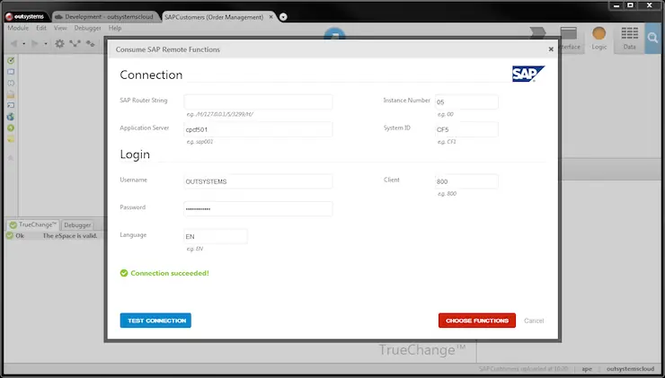Click the Choose Functions button
The image size is (665, 378).
click(477, 321)
